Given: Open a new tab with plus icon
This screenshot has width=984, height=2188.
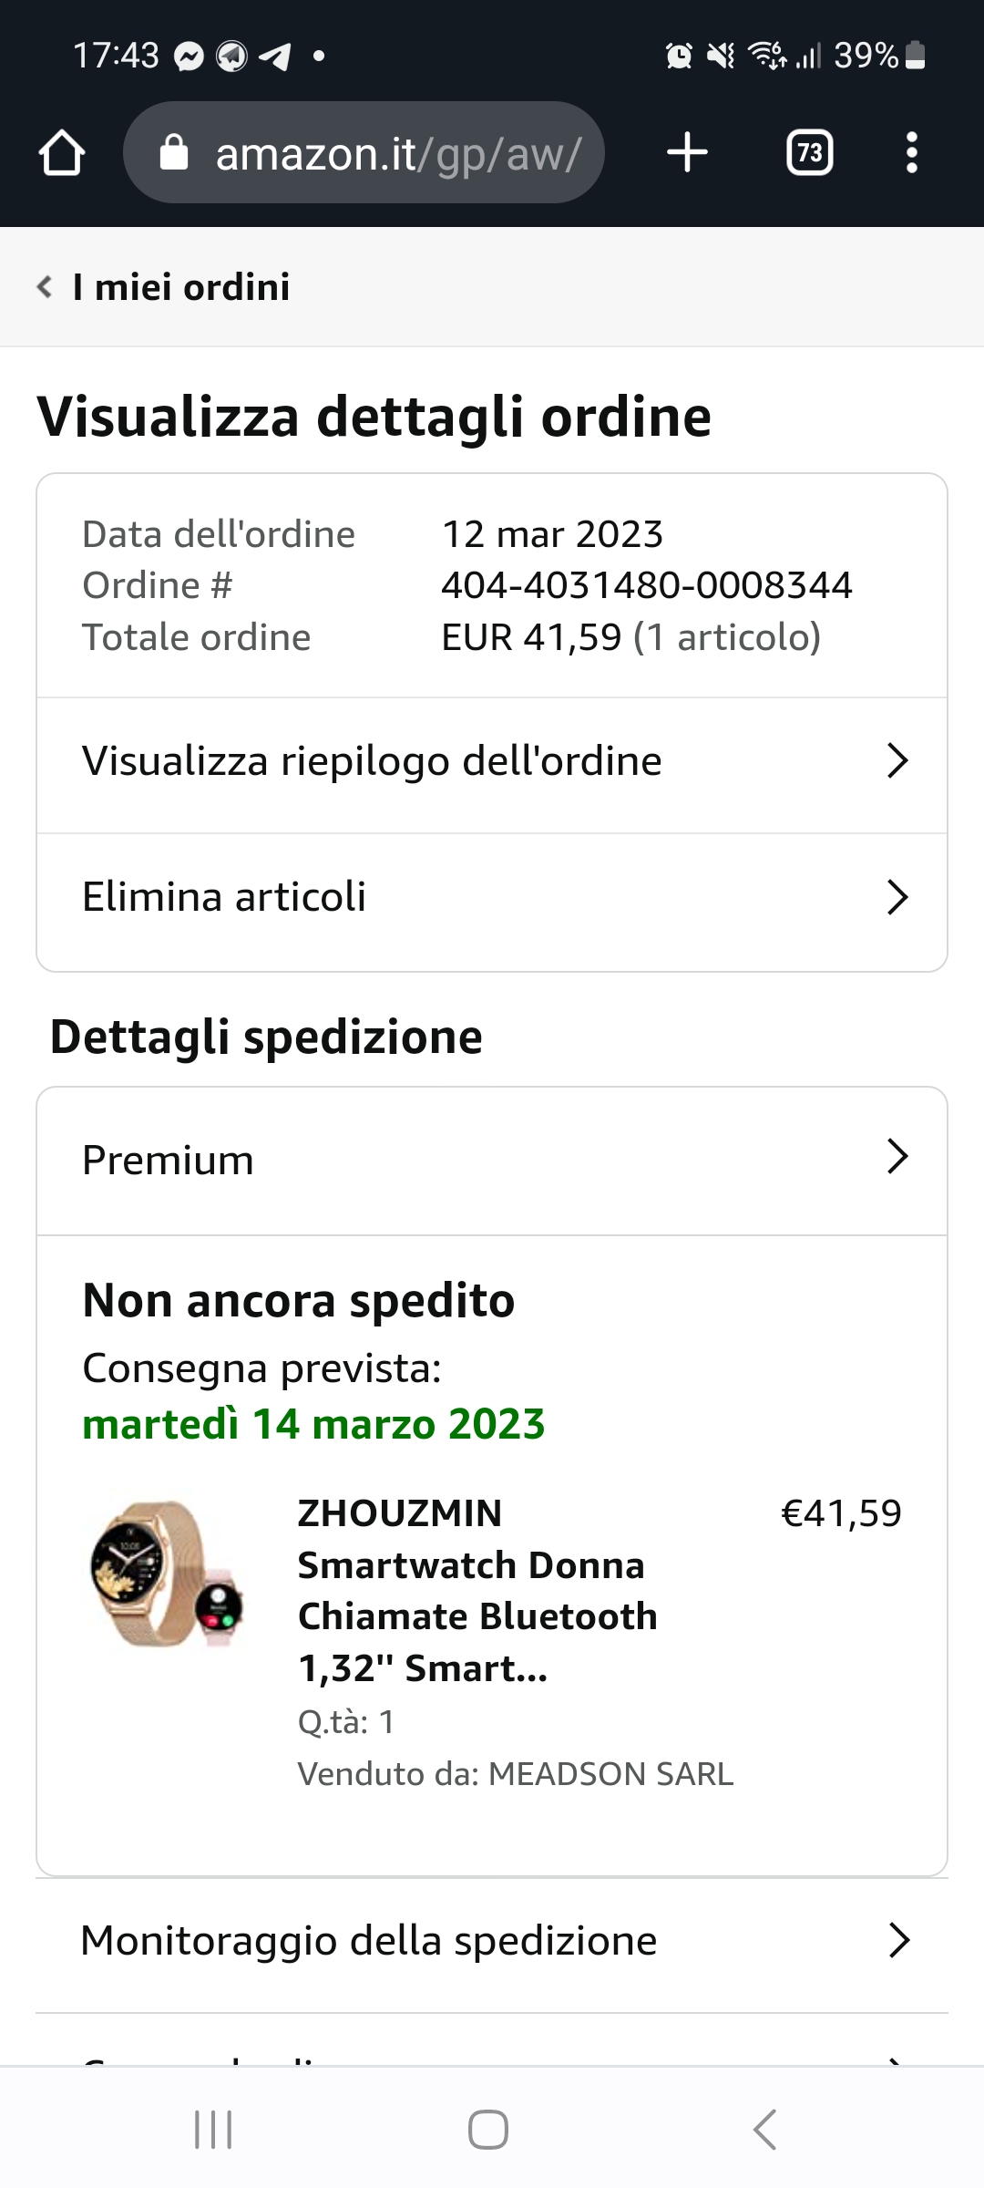Looking at the screenshot, I should point(687,152).
